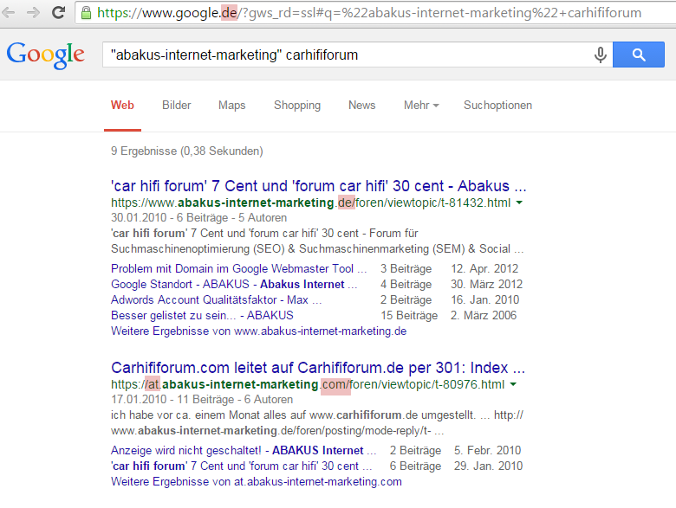Click Weitere Ergebnisse von at.abakus-internet-marketing.com
676x508 pixels.
256,482
